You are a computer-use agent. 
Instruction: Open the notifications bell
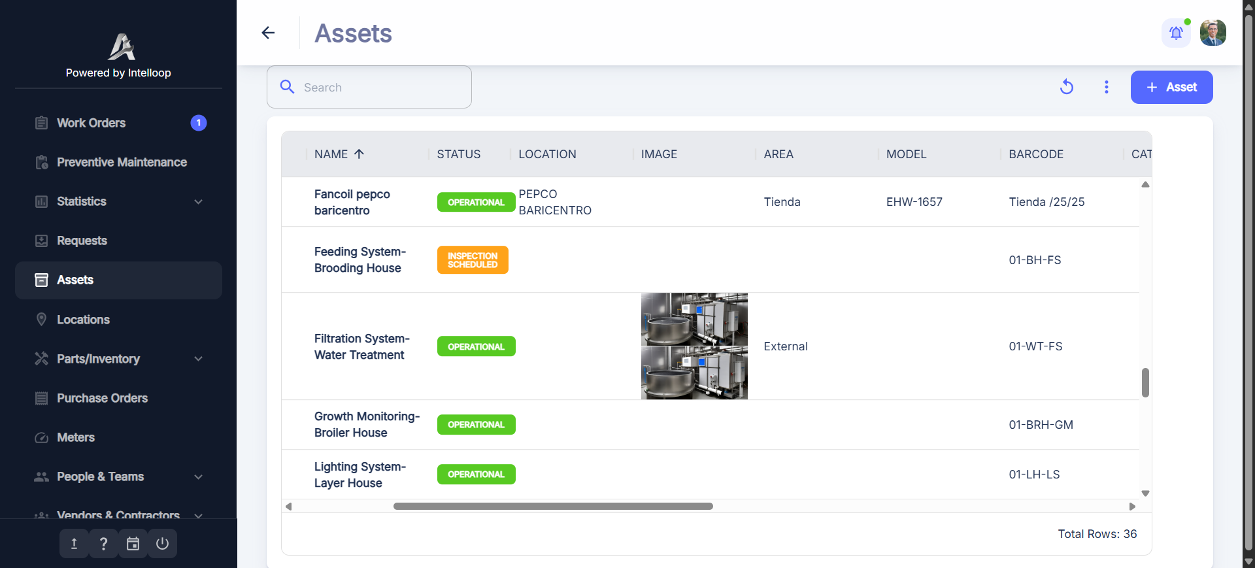point(1176,33)
